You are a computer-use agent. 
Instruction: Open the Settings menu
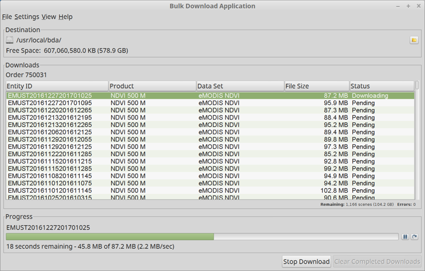[x=26, y=17]
